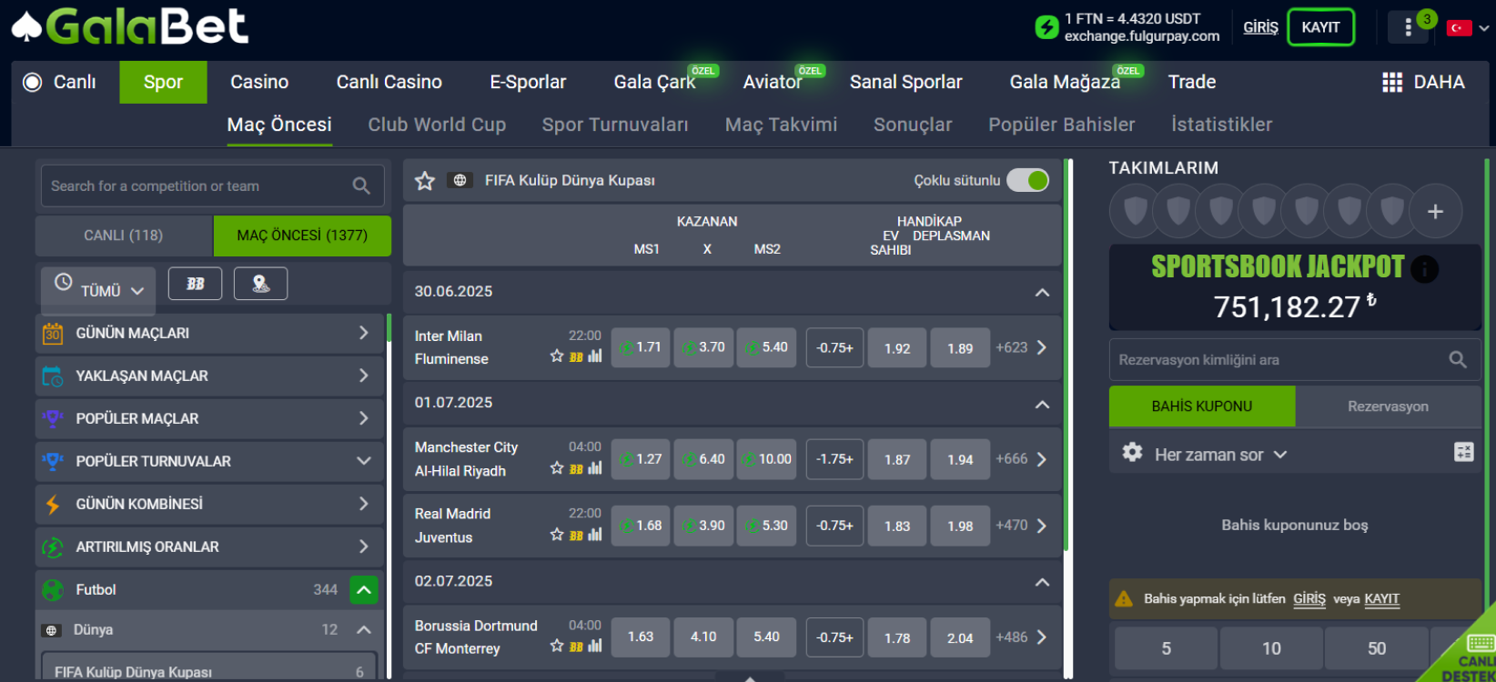Open Her zaman sor dropdown
The width and height of the screenshot is (1496, 682).
[1220, 456]
